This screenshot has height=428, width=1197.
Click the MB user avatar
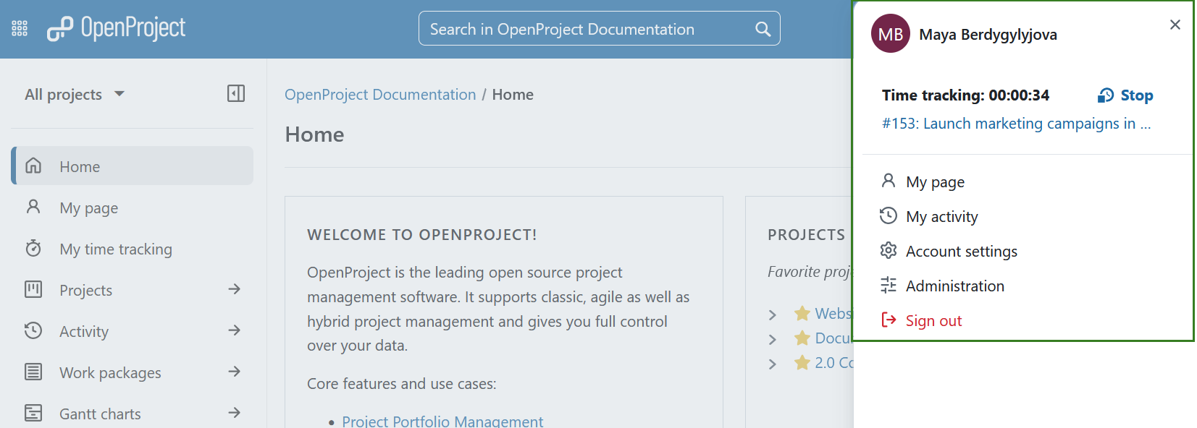pyautogui.click(x=890, y=34)
